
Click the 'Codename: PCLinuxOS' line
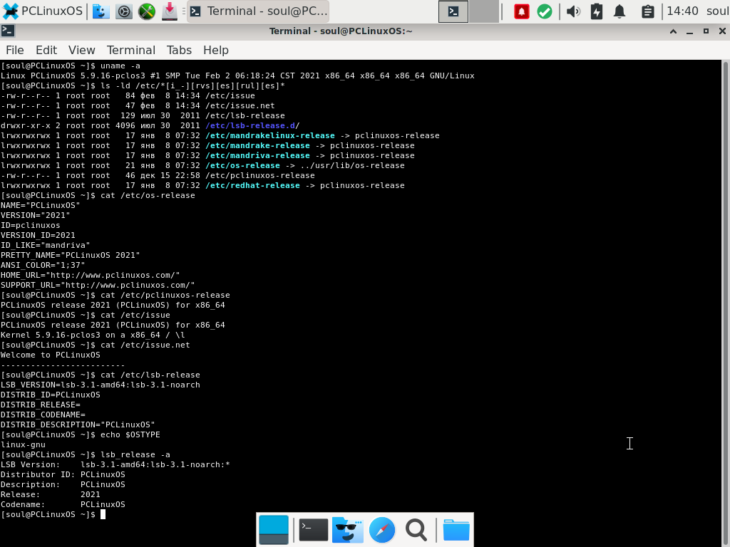tap(63, 505)
